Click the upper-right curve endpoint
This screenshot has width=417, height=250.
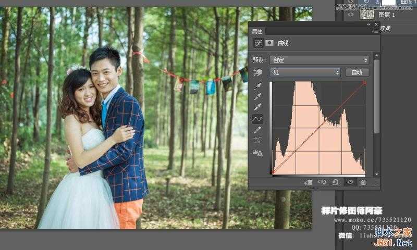365,83
